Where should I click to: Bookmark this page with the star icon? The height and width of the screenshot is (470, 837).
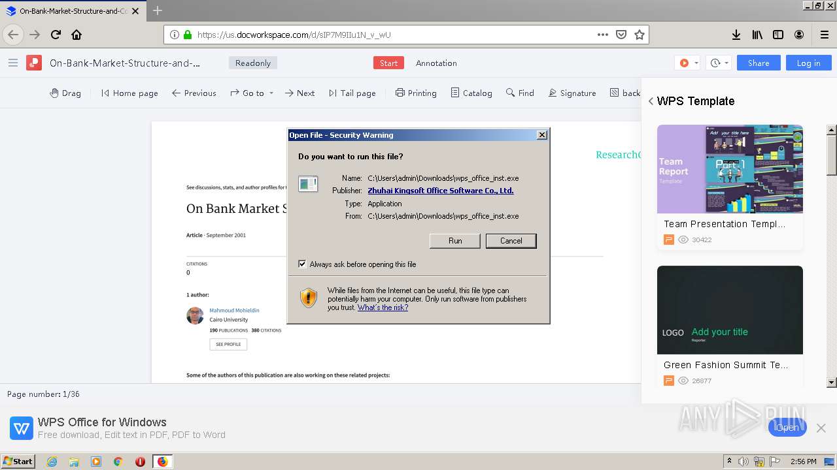click(640, 35)
